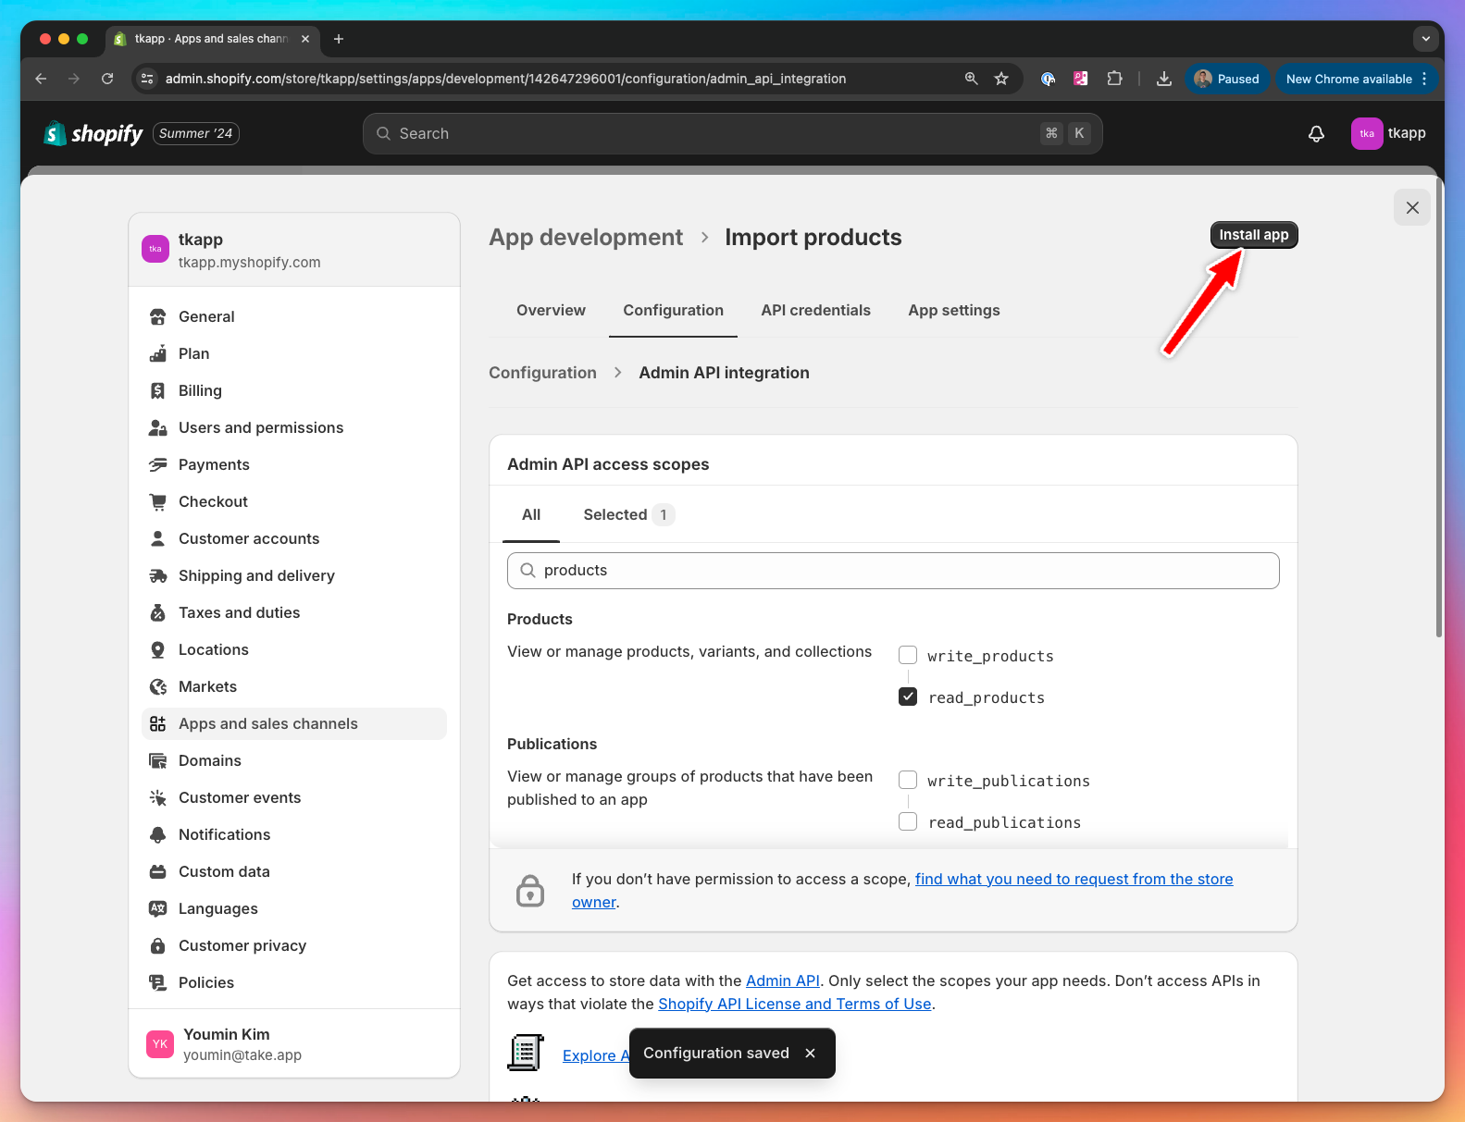Click the Notifications bell icon in sidebar
The width and height of the screenshot is (1465, 1122).
click(x=158, y=834)
